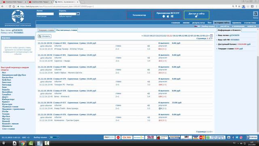
Task: Open the language selection dropdown in footer
Action: tap(54, 137)
